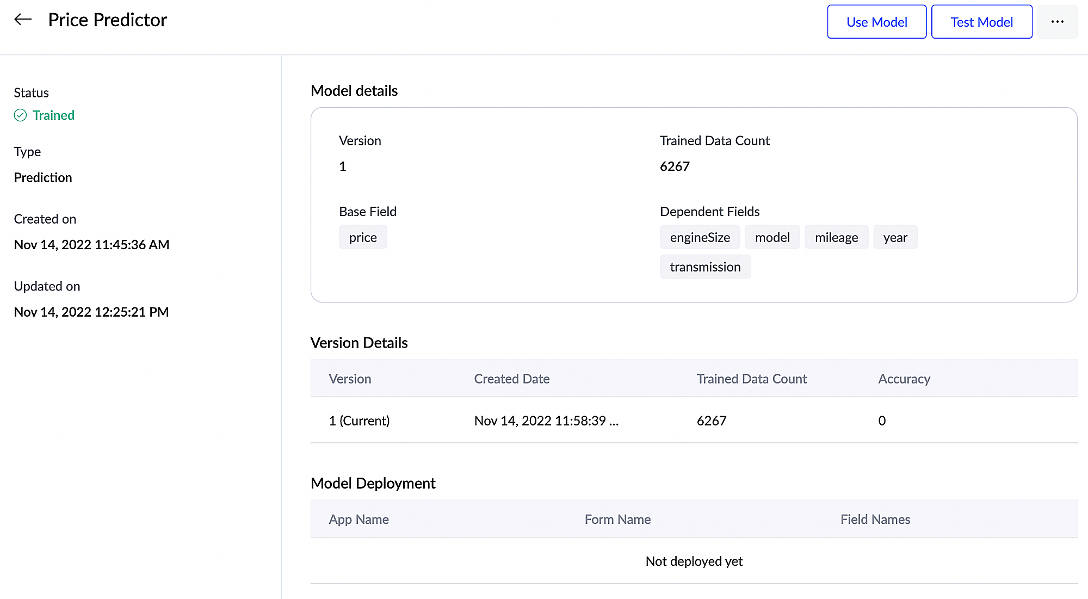Click the back arrow icon
The height and width of the screenshot is (599, 1088).
[x=23, y=20]
